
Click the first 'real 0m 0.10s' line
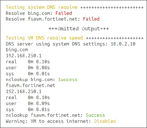pyautogui.click(x=28, y=62)
